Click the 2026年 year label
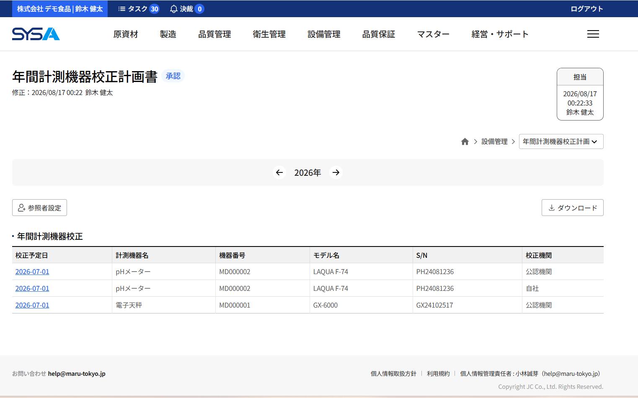This screenshot has height=398, width=638. tap(307, 172)
